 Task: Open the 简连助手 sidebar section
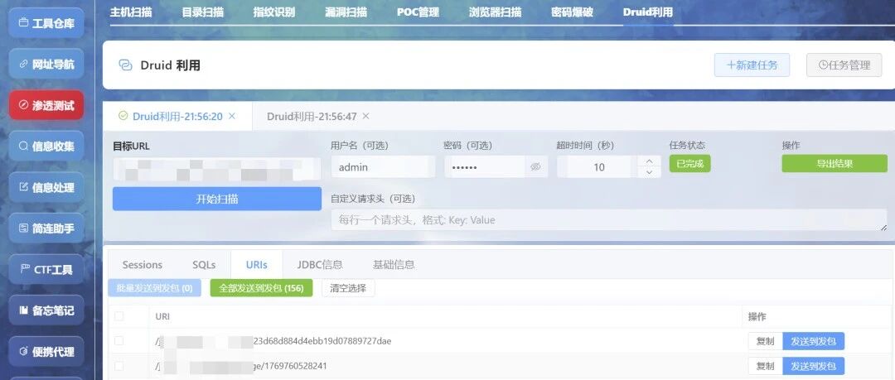(x=46, y=228)
